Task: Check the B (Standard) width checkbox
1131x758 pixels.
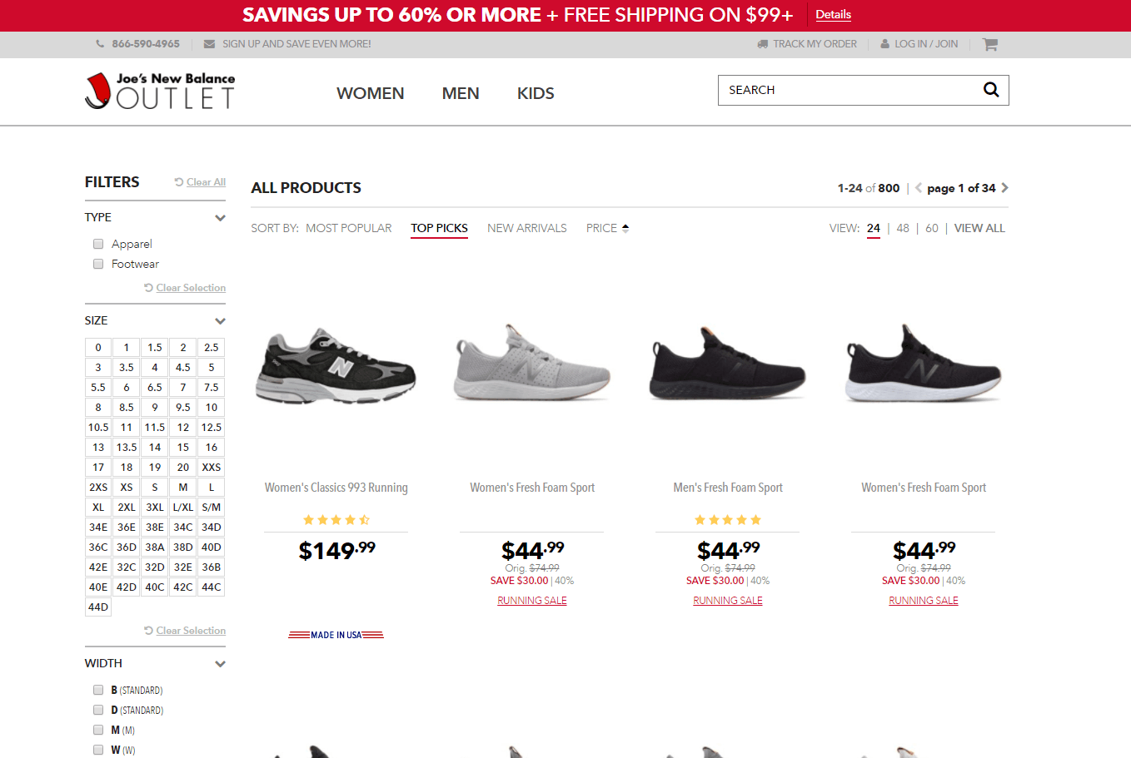Action: [98, 690]
